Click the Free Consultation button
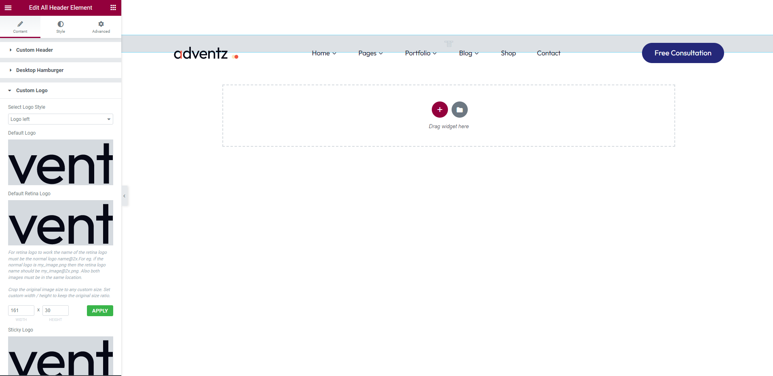 682,53
